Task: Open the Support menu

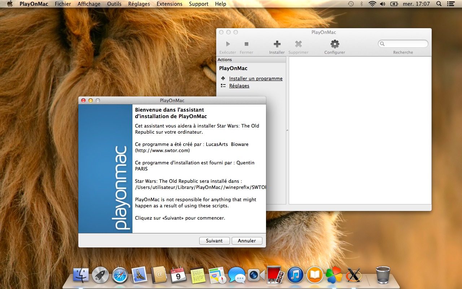Action: (199, 4)
